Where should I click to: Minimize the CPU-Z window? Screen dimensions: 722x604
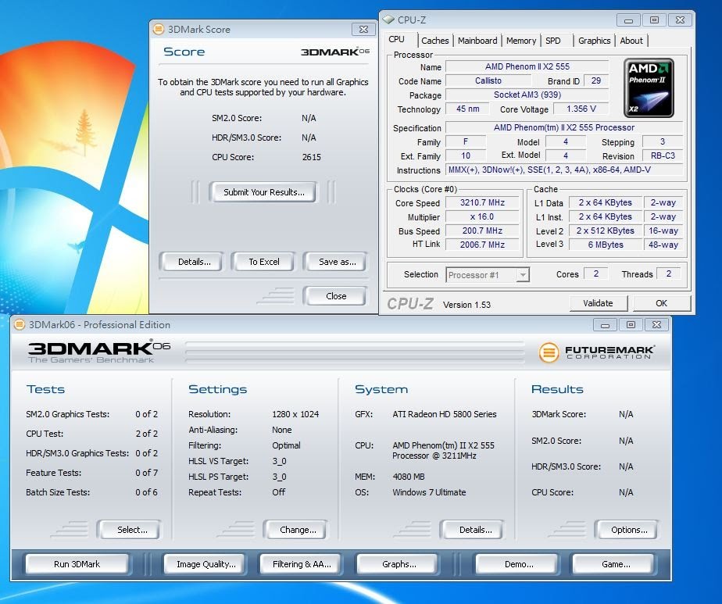click(x=628, y=20)
